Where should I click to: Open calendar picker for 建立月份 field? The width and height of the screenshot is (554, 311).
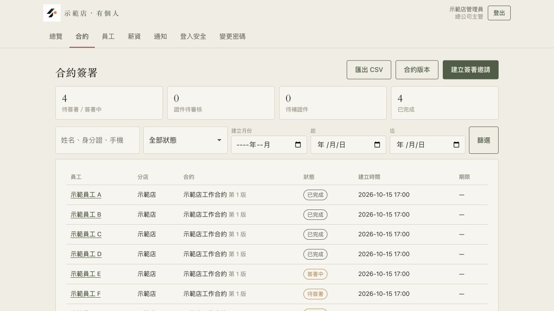298,145
